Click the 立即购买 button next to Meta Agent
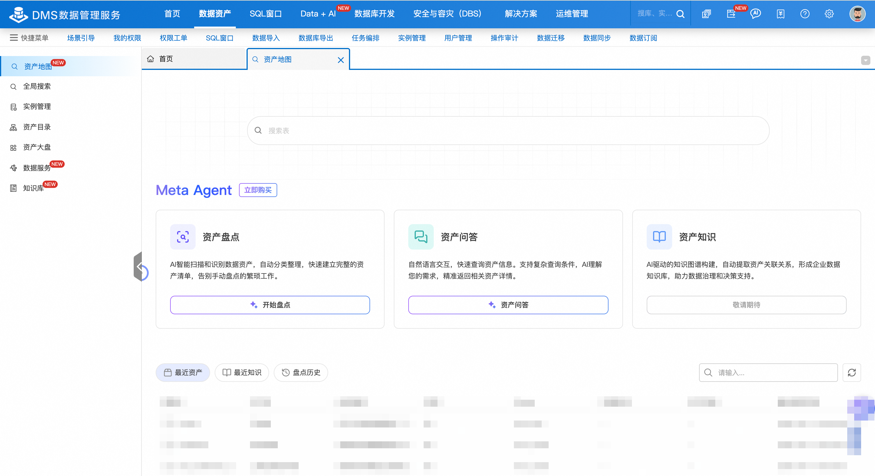 click(258, 190)
